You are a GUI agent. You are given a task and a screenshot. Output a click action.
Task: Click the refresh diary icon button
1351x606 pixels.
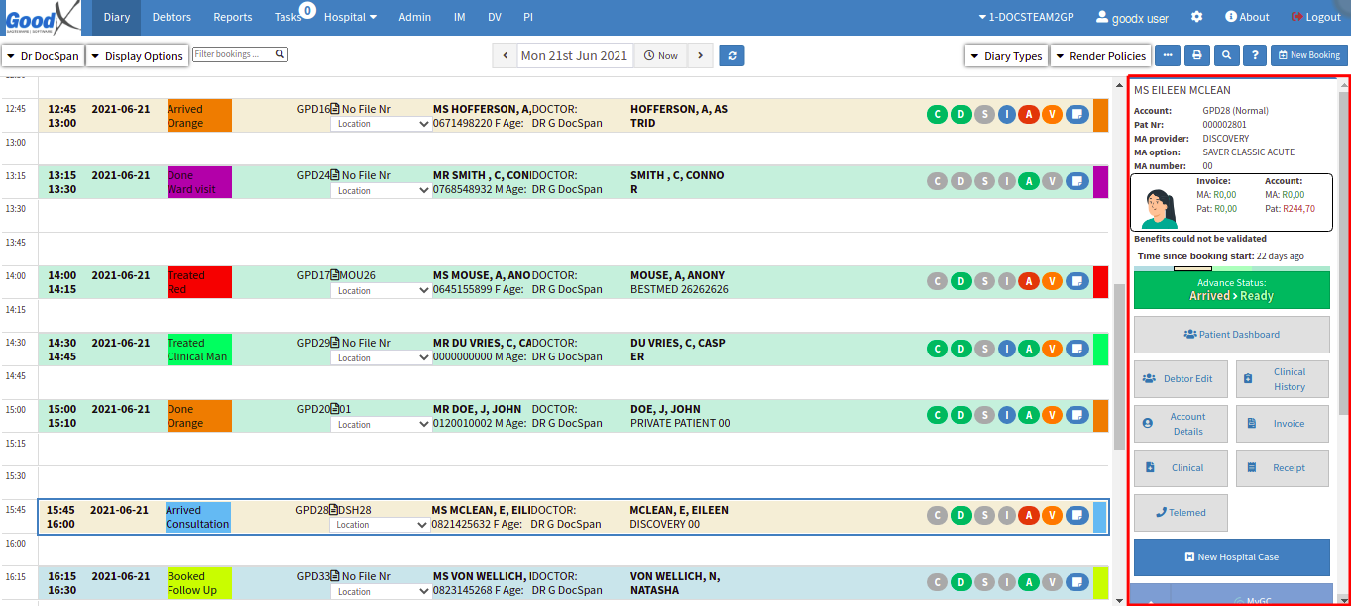pos(732,56)
